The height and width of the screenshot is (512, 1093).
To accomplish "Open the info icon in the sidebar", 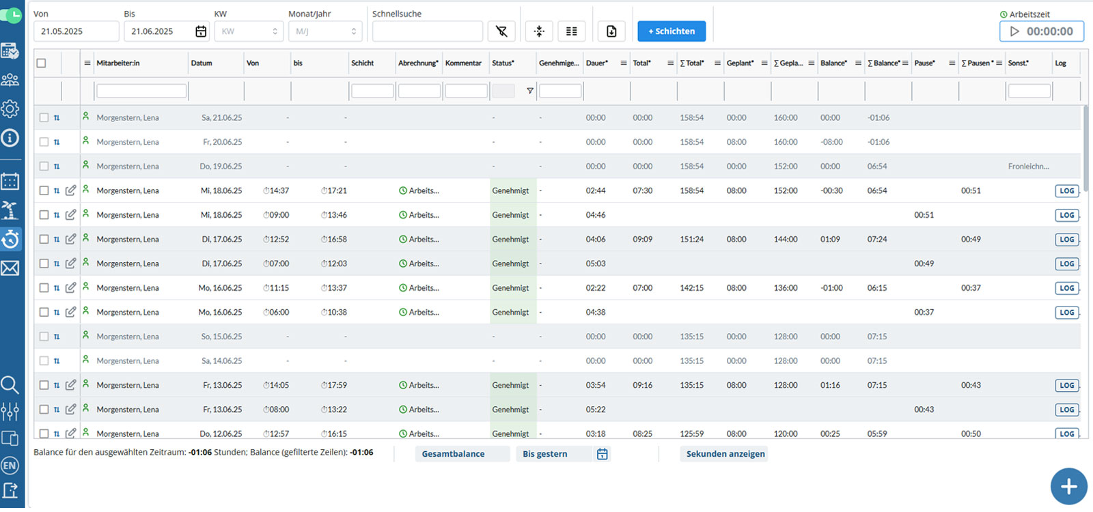I will [10, 138].
